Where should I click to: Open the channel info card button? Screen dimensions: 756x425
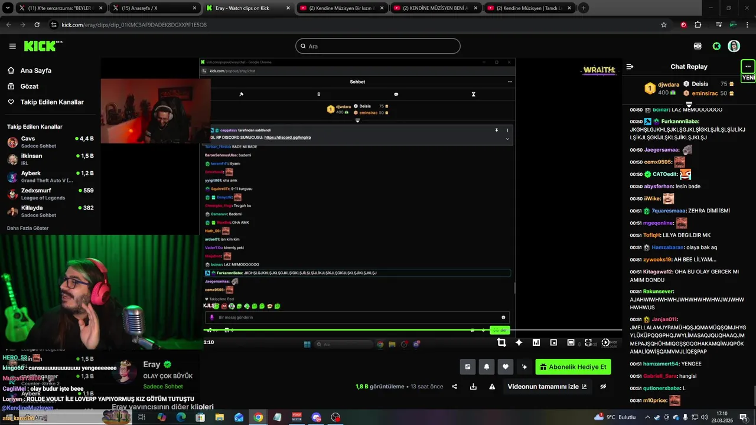point(467,367)
